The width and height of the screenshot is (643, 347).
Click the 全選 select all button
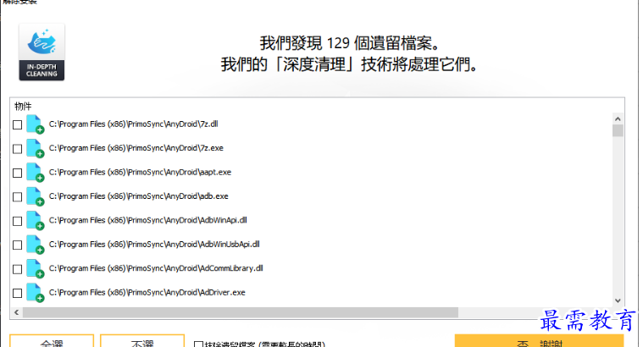click(52, 341)
